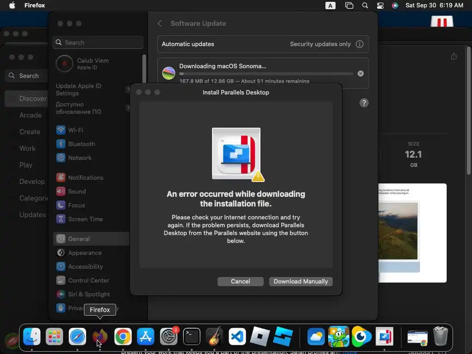The height and width of the screenshot is (354, 472).
Task: Click the App Store window scrollbar
Action: tap(468, 111)
